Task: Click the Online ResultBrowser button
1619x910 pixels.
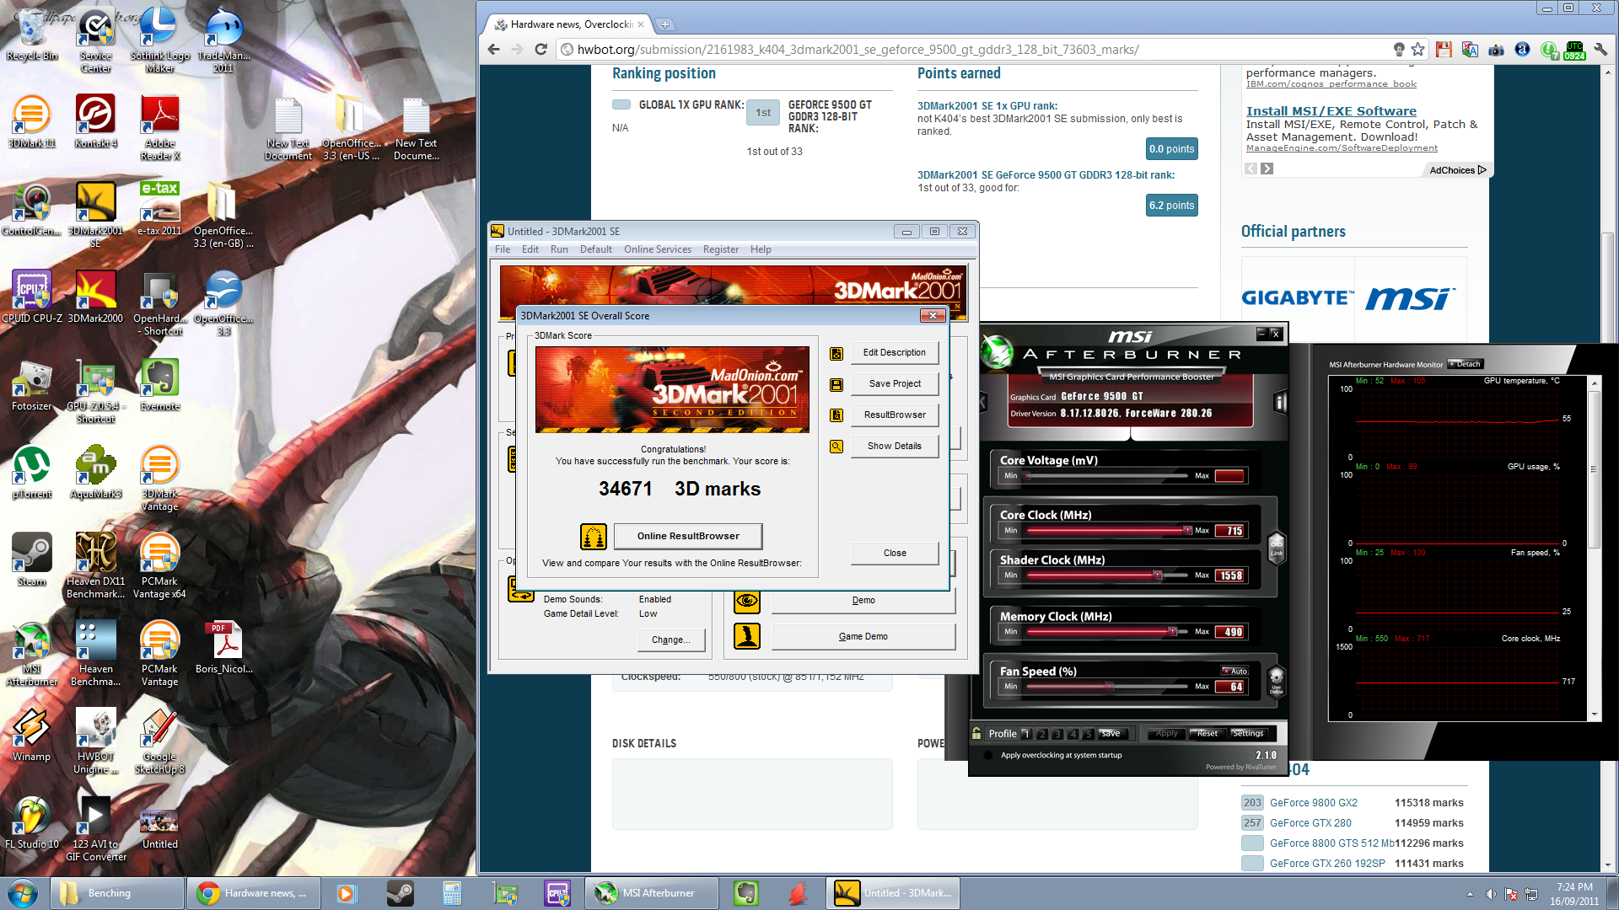Action: click(x=688, y=536)
